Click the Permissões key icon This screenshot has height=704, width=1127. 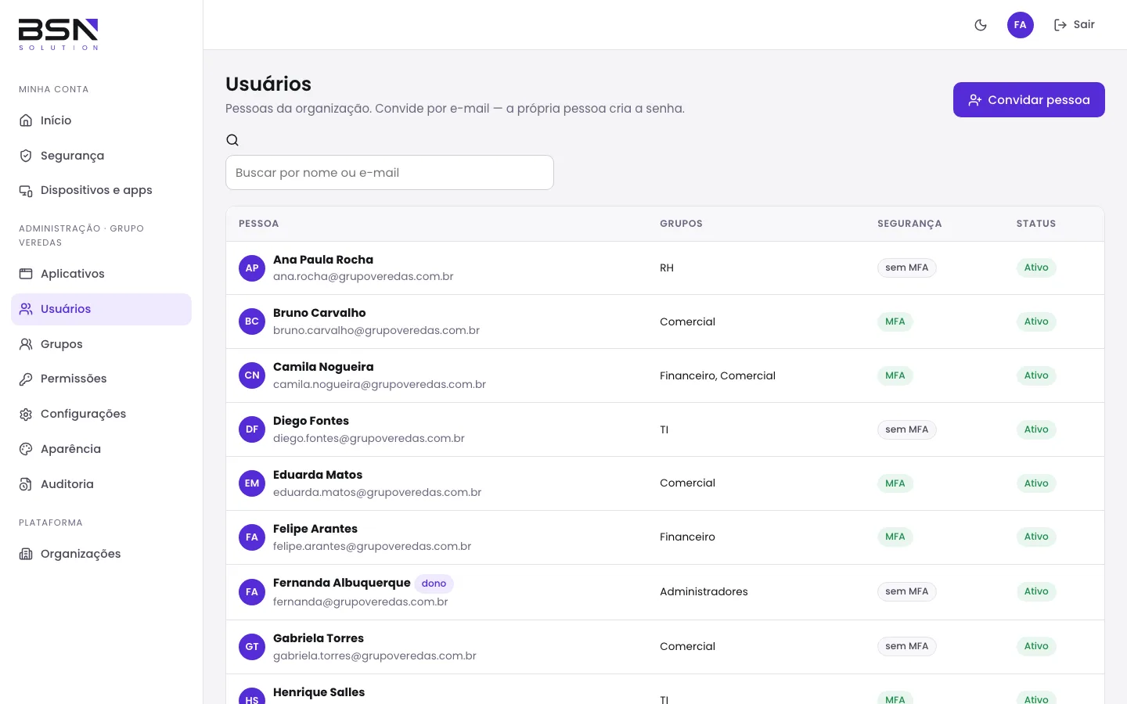click(x=26, y=379)
